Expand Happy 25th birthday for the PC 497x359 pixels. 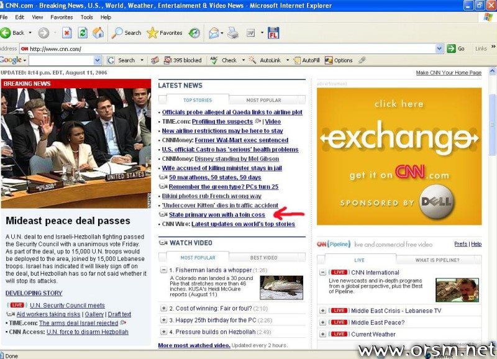click(x=163, y=320)
